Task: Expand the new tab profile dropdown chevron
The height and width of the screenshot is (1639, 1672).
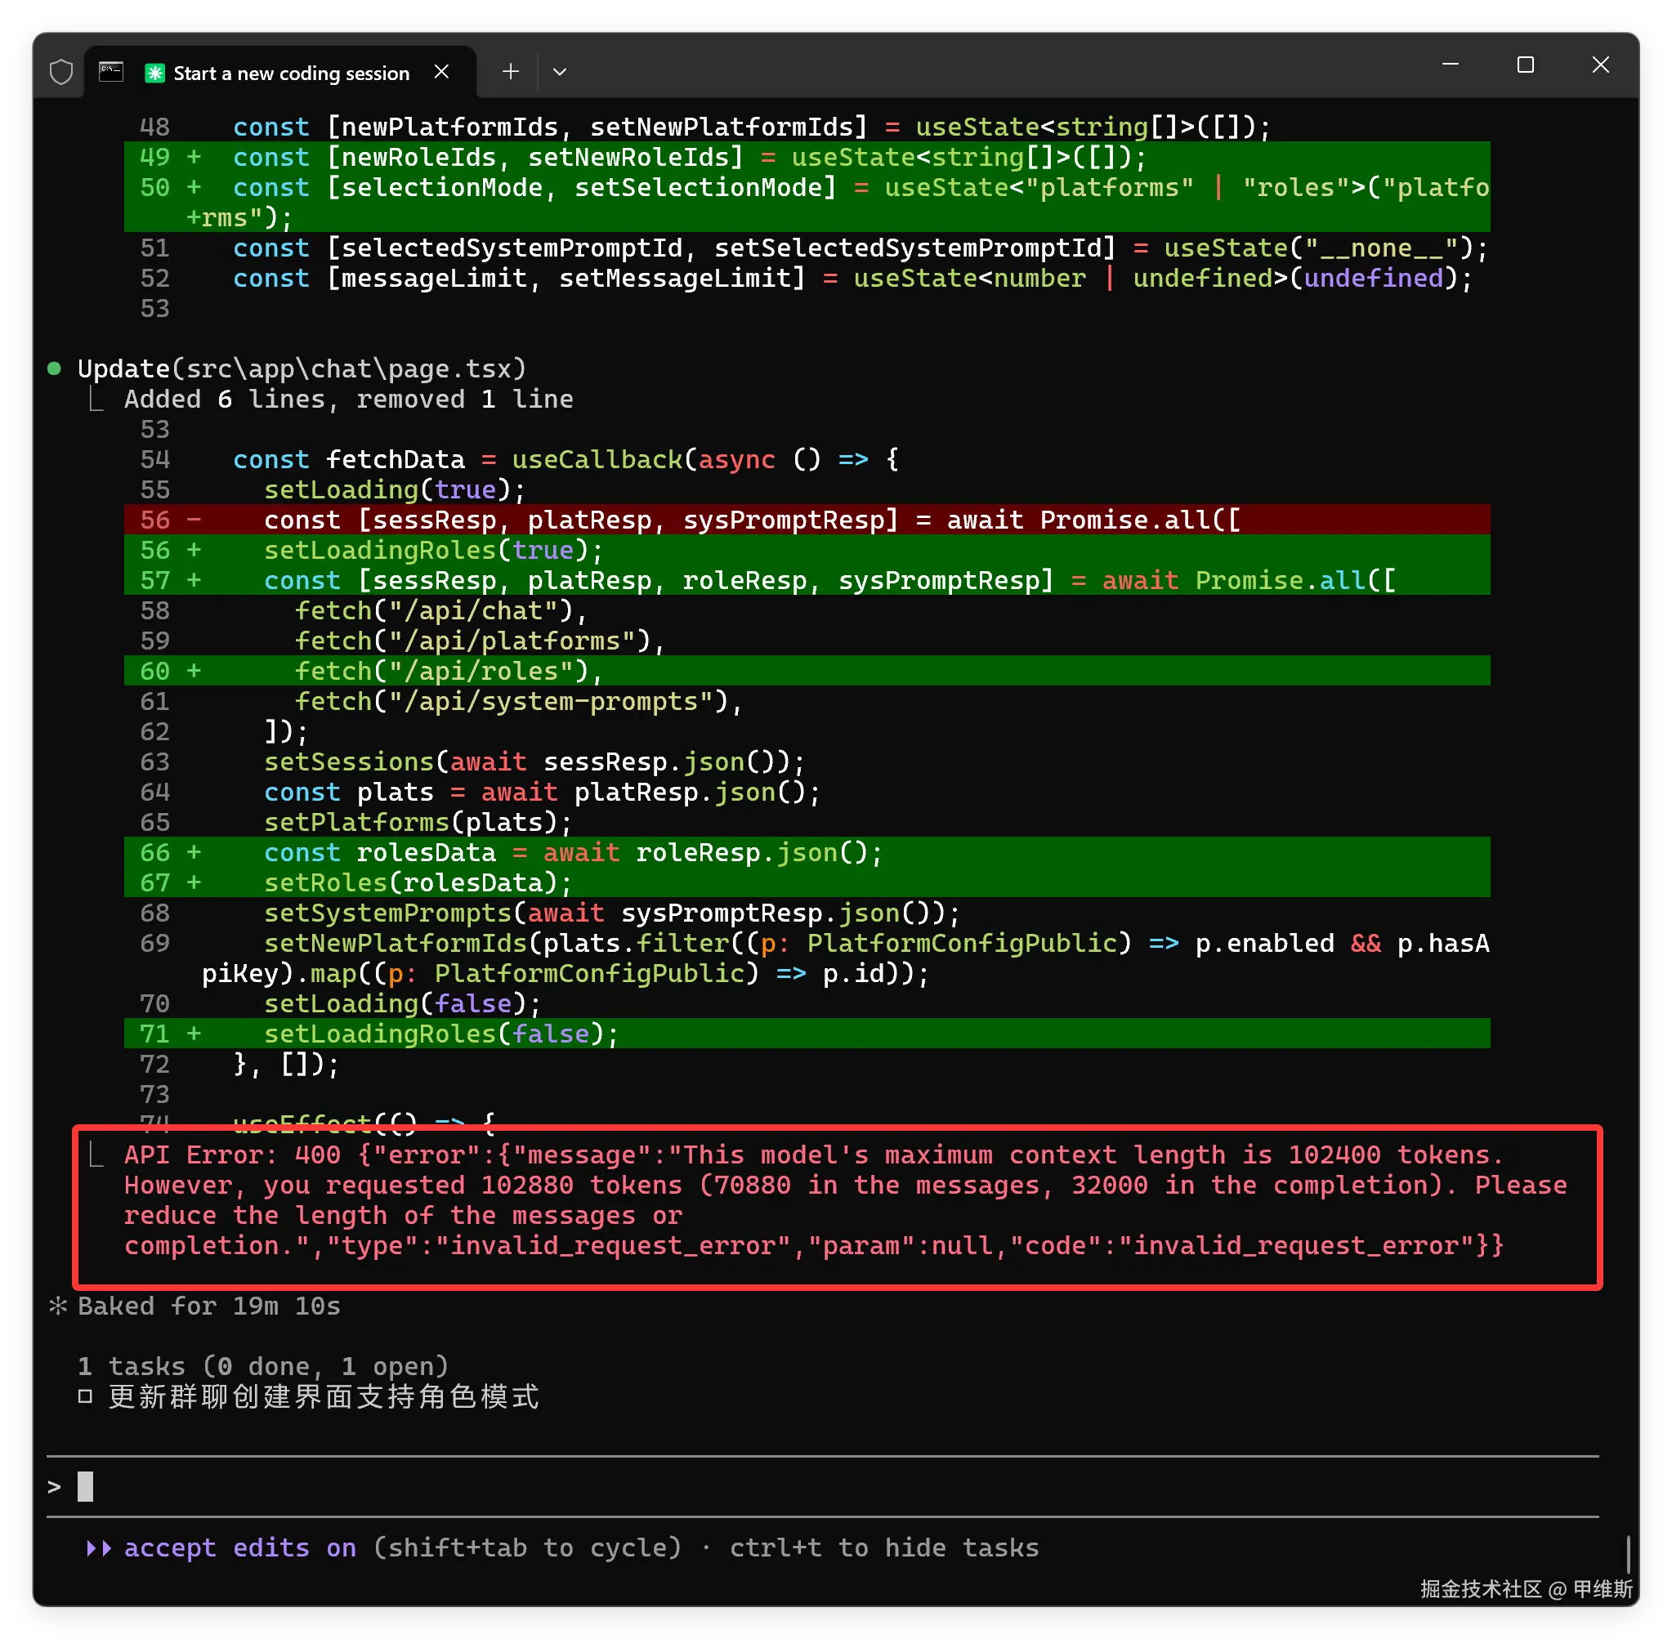Action: [x=560, y=71]
